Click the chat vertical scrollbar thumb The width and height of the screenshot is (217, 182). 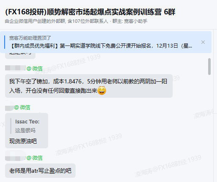click(209, 67)
